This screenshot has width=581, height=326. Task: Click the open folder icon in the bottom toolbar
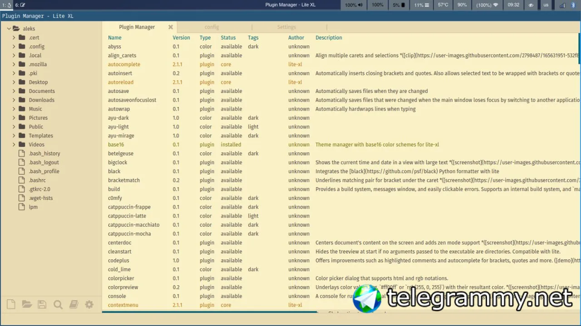pos(27,305)
